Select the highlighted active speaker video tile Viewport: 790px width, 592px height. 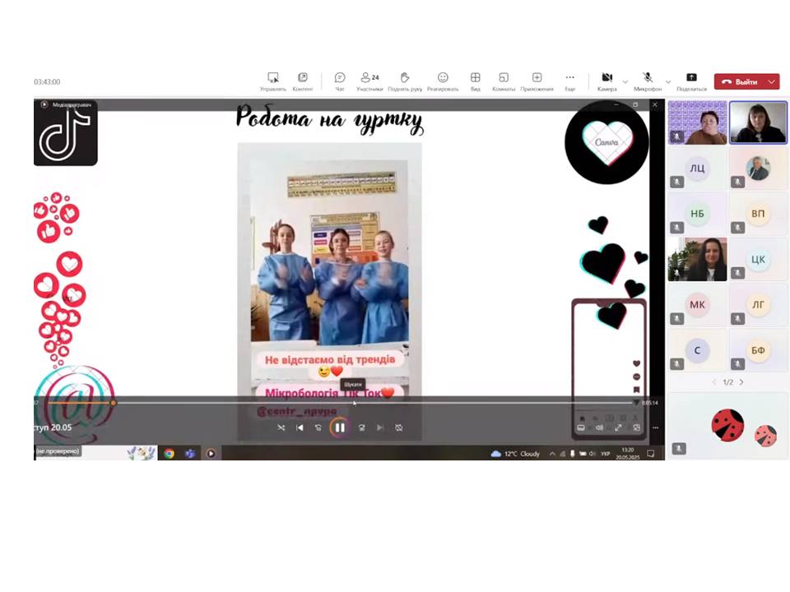[x=758, y=123]
